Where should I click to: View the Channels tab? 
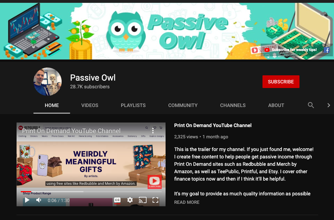click(233, 105)
